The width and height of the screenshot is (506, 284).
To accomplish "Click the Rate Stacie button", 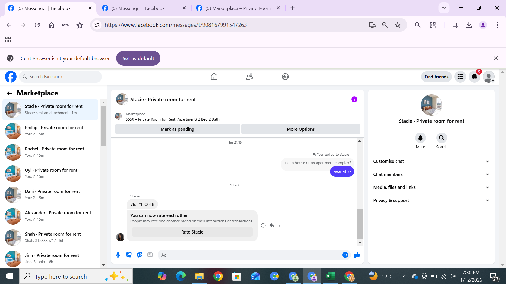I will [x=192, y=232].
